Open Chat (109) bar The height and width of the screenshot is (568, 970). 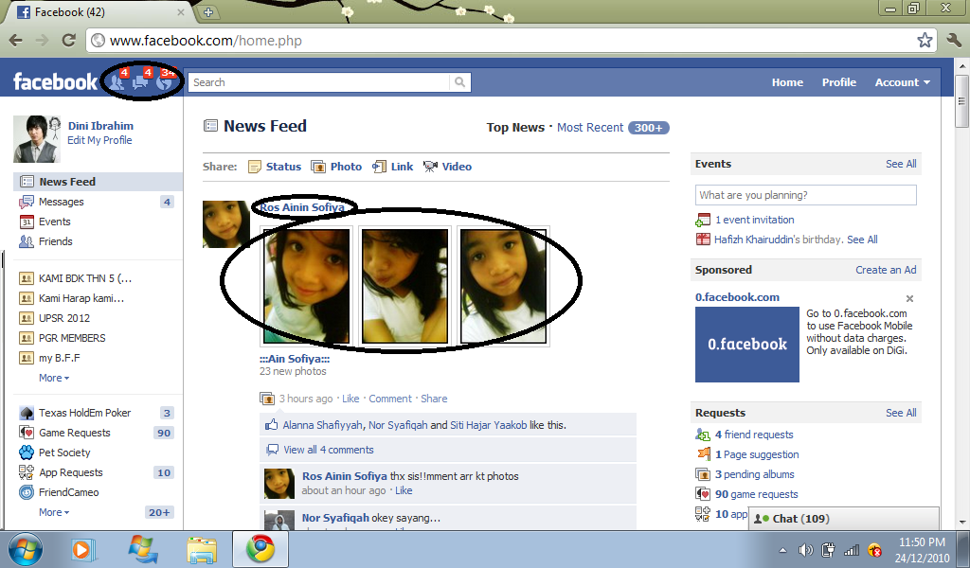tap(843, 519)
